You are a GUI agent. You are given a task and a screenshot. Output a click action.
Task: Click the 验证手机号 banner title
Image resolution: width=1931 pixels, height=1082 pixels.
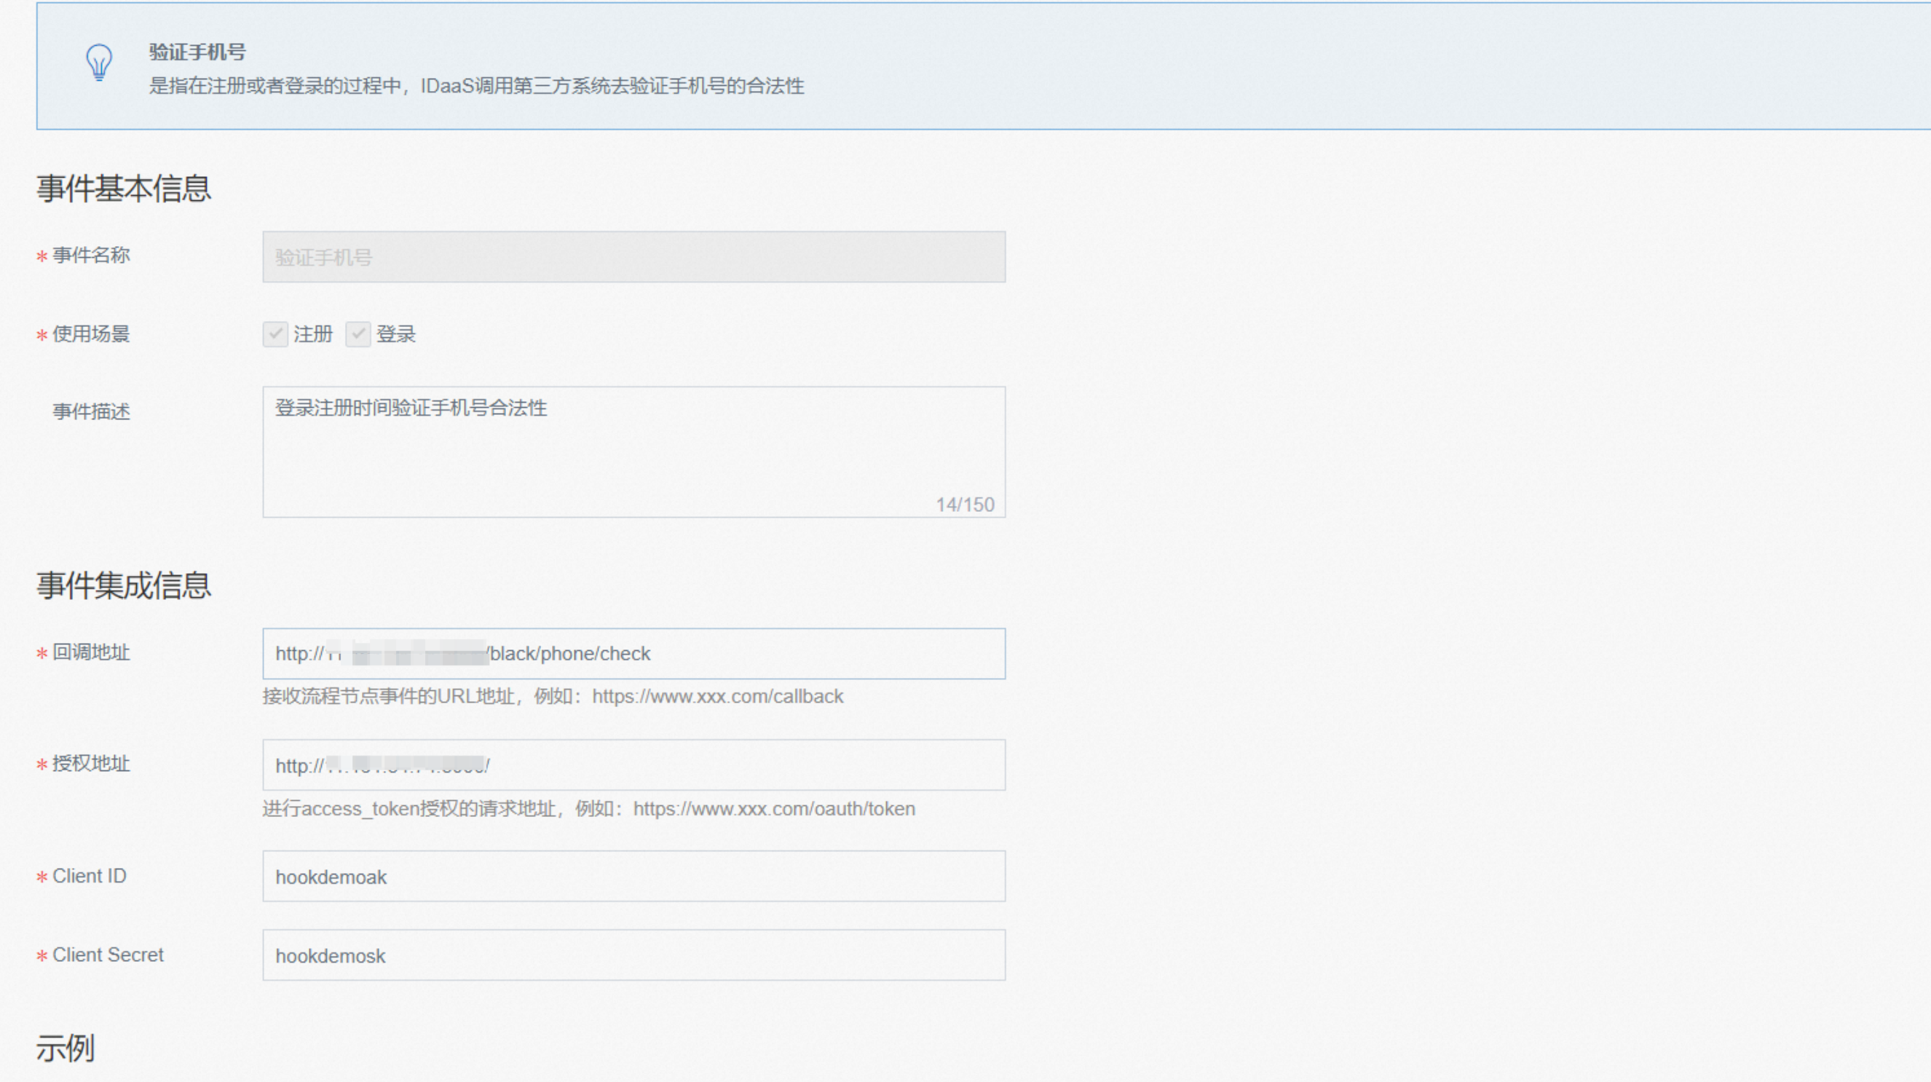pyautogui.click(x=197, y=52)
